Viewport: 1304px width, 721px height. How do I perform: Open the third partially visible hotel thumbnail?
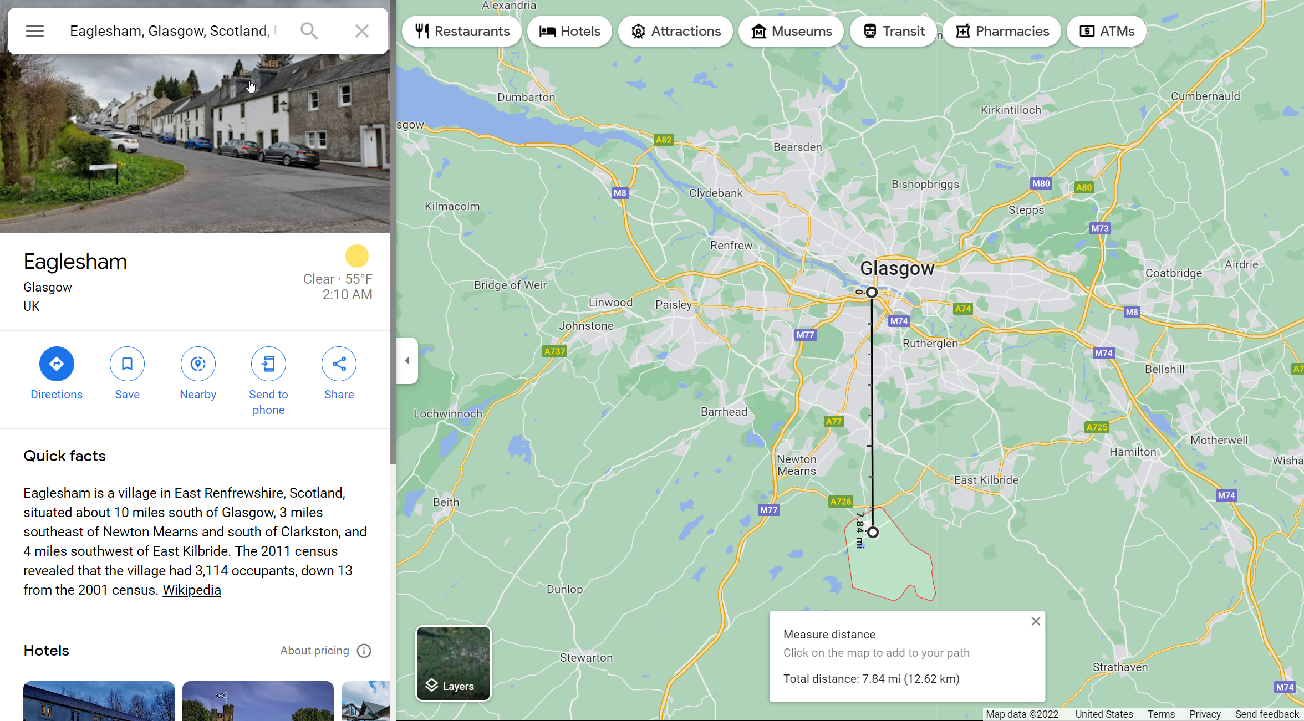[366, 701]
